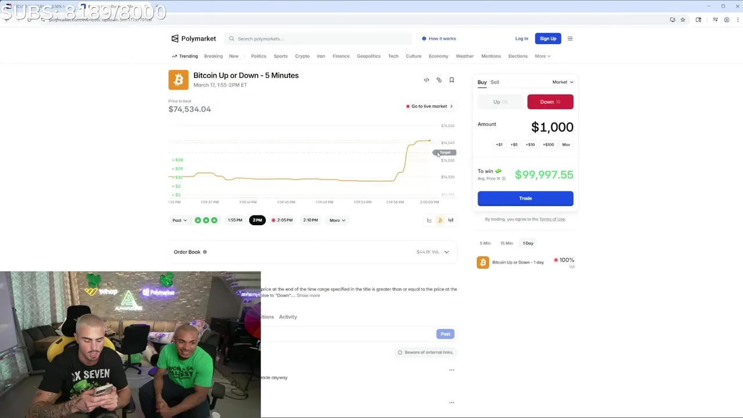Copy the market link icon
743x418 pixels.
point(439,80)
